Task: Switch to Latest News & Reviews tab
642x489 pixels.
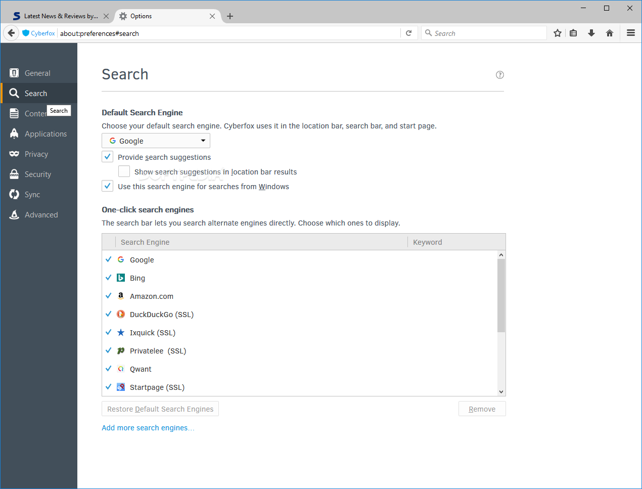Action: [60, 16]
